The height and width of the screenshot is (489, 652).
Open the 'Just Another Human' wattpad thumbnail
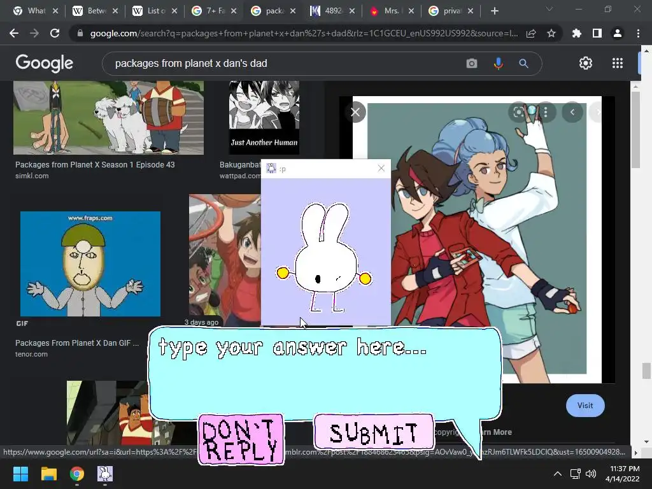click(264, 117)
